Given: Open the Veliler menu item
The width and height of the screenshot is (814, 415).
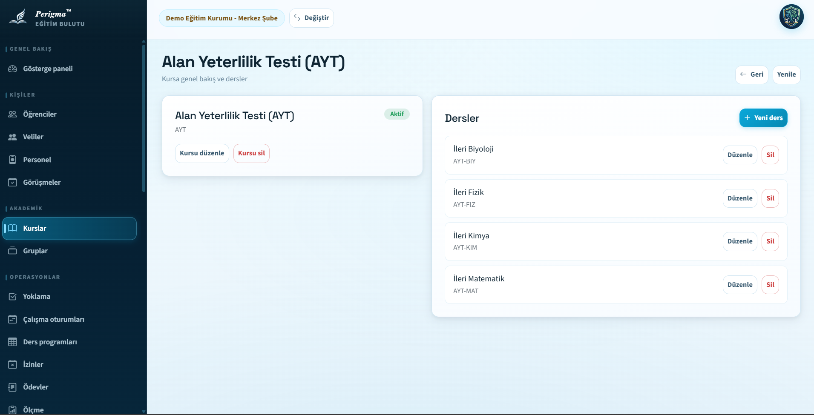Looking at the screenshot, I should [x=33, y=137].
